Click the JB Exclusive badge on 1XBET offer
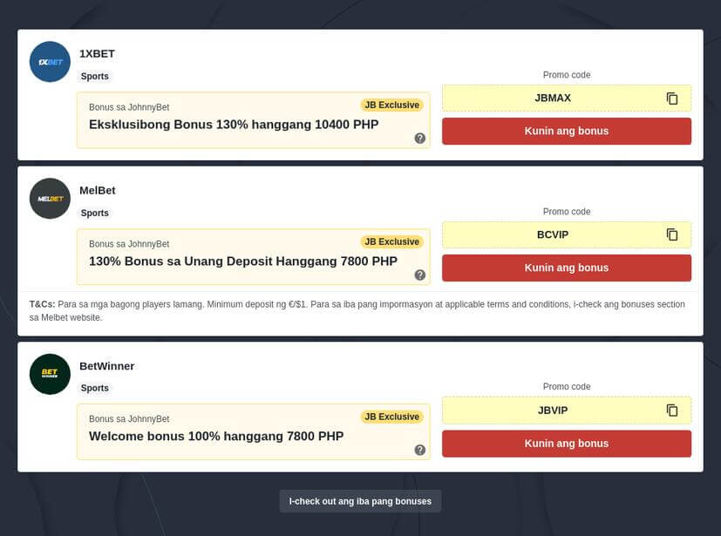 pos(391,105)
